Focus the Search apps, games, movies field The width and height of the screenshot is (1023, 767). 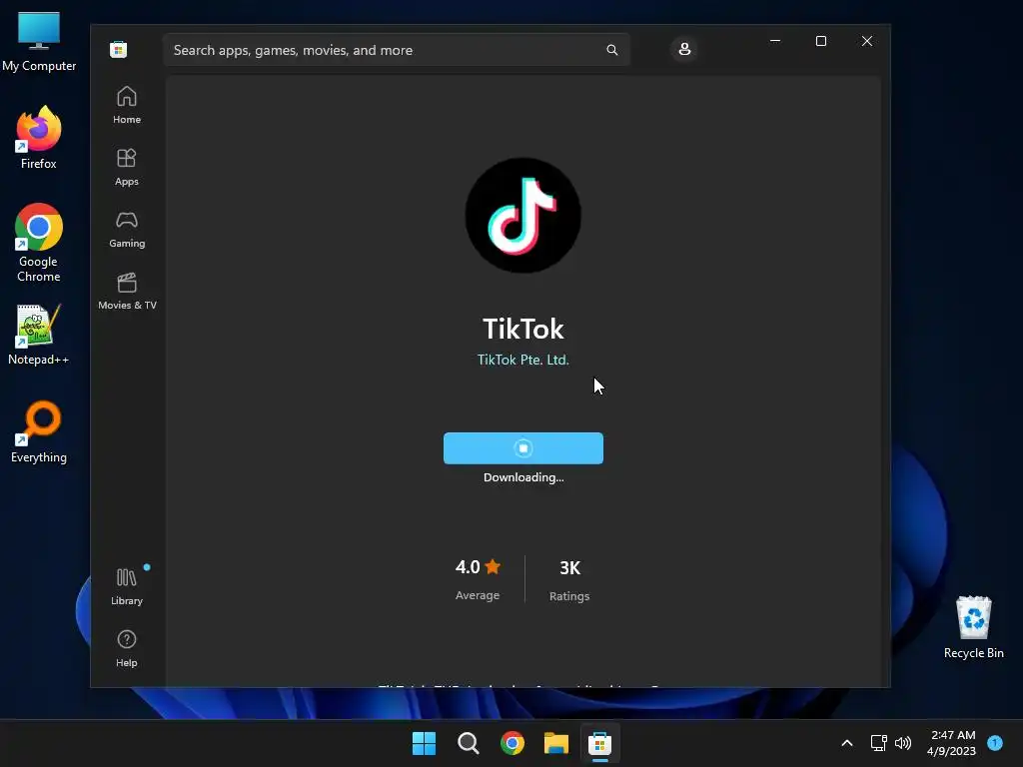point(397,50)
